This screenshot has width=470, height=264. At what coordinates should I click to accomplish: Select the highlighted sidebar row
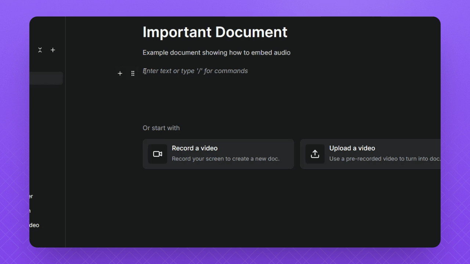[x=46, y=78]
